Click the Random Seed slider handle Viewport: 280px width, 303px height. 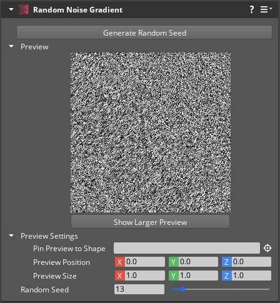(183, 289)
